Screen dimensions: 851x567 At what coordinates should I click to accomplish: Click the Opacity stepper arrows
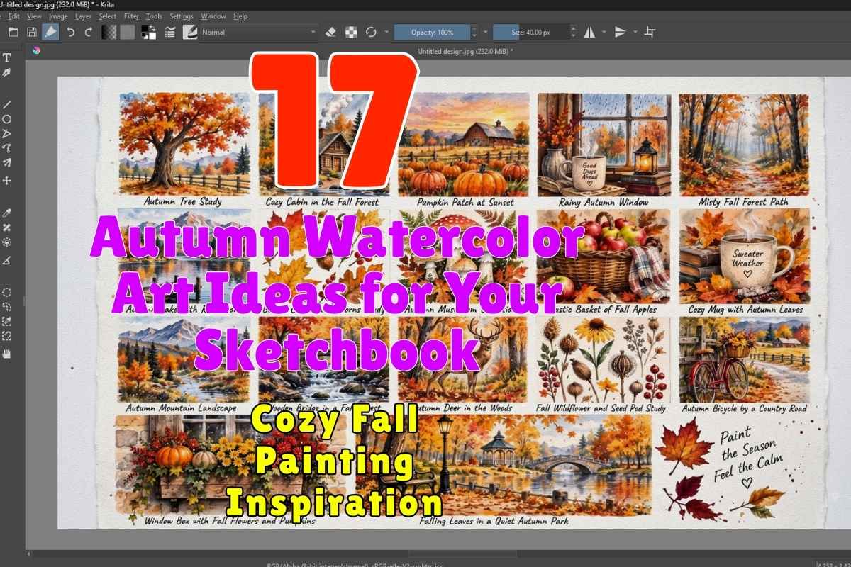(474, 32)
